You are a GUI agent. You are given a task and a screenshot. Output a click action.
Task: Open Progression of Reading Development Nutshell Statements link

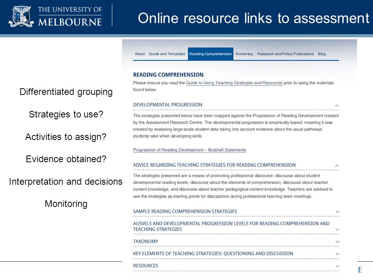[x=190, y=150]
